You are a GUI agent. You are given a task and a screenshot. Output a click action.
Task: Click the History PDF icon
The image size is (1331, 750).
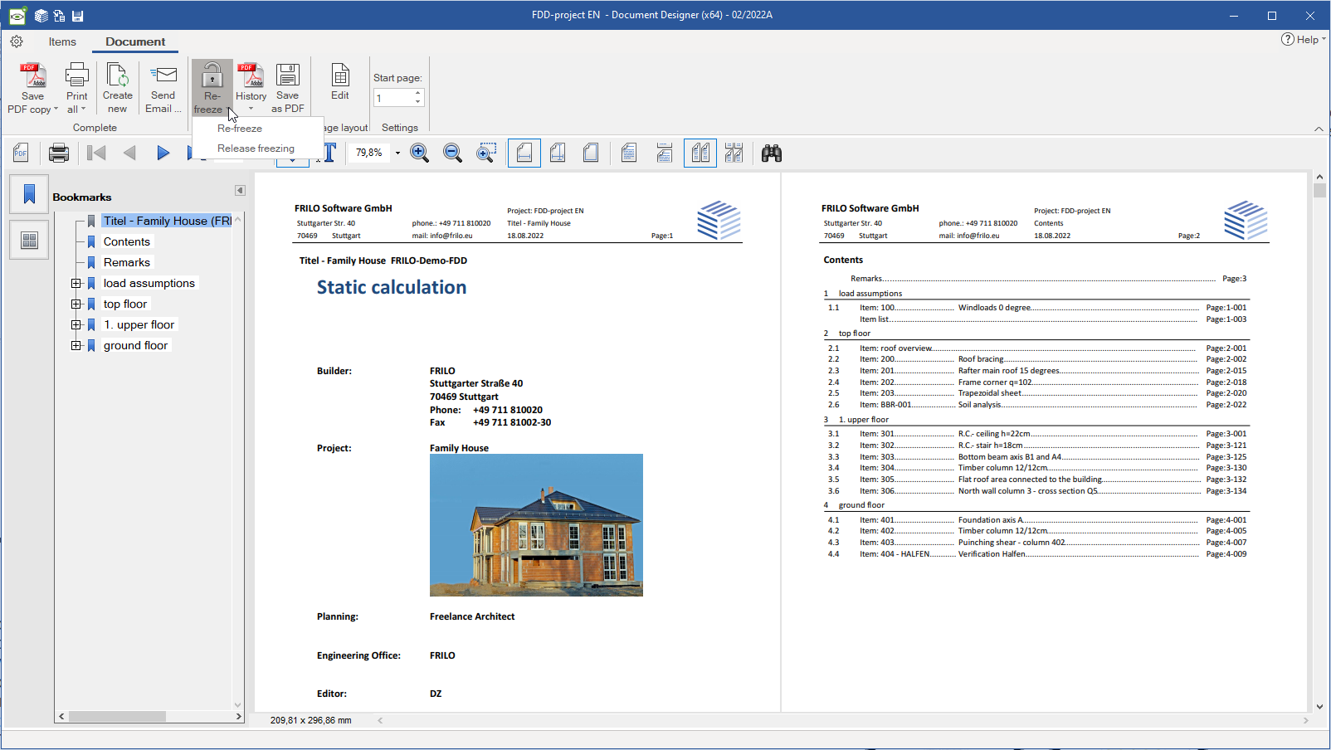coord(251,75)
